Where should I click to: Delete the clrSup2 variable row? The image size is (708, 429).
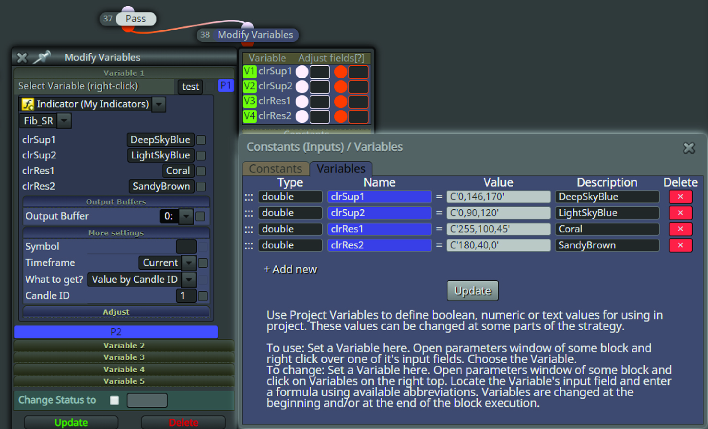click(680, 213)
